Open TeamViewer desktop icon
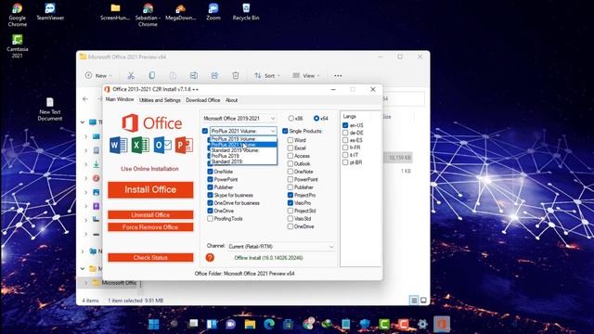The height and width of the screenshot is (334, 594). (x=50, y=11)
